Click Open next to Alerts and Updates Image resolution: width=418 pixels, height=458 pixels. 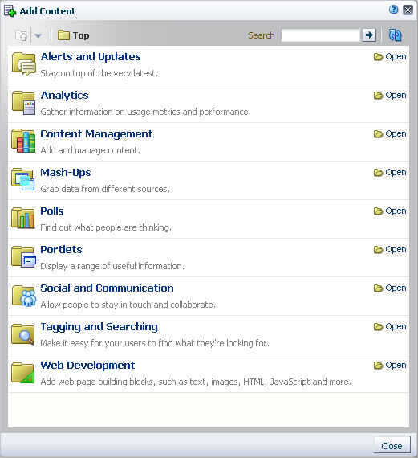[x=390, y=57]
